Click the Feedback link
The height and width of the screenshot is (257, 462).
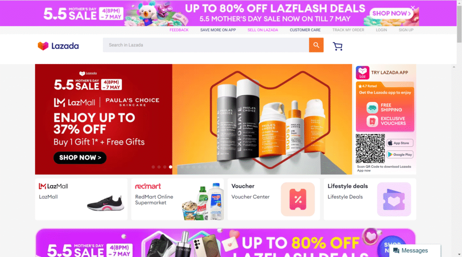179,30
